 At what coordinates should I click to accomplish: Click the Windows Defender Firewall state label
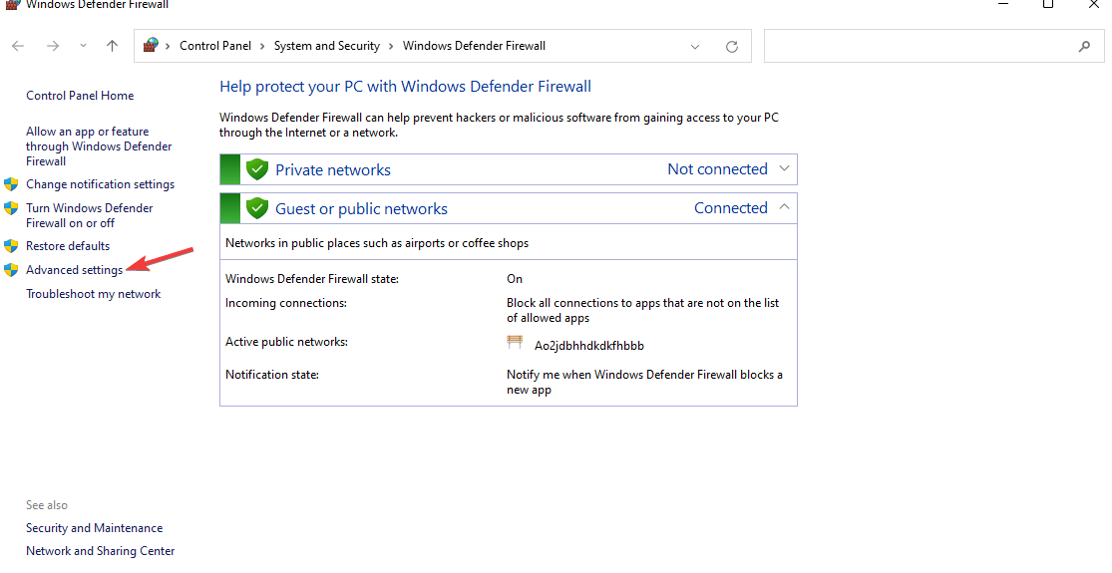(312, 279)
